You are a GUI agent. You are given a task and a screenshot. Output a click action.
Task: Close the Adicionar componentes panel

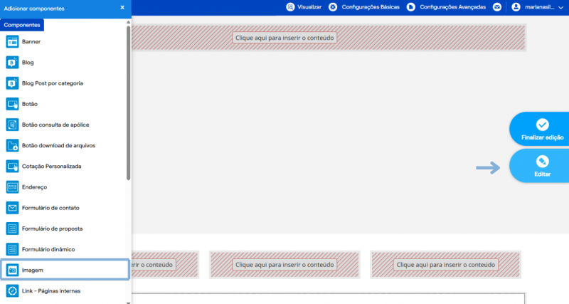pyautogui.click(x=122, y=7)
